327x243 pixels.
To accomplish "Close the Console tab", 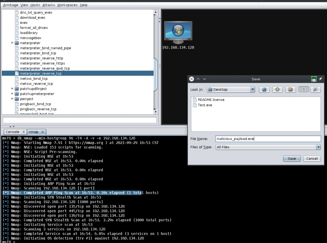I will coord(24,132).
